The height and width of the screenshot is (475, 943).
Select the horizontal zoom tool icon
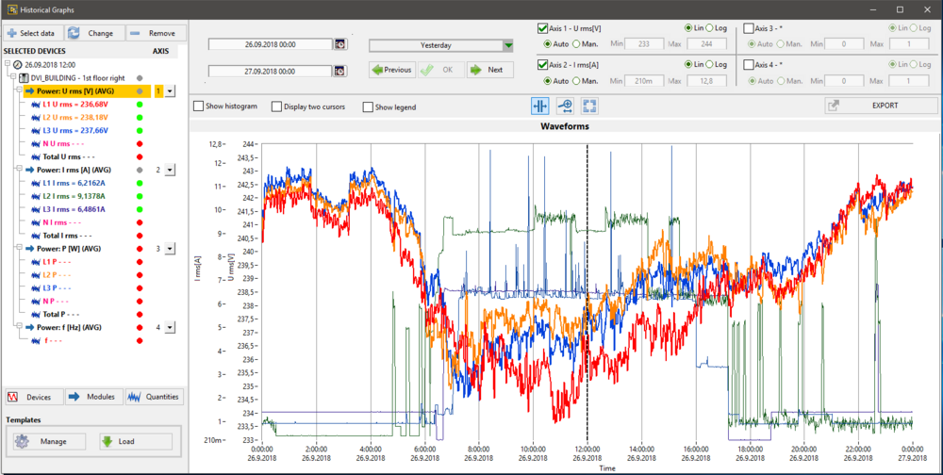pyautogui.click(x=565, y=106)
